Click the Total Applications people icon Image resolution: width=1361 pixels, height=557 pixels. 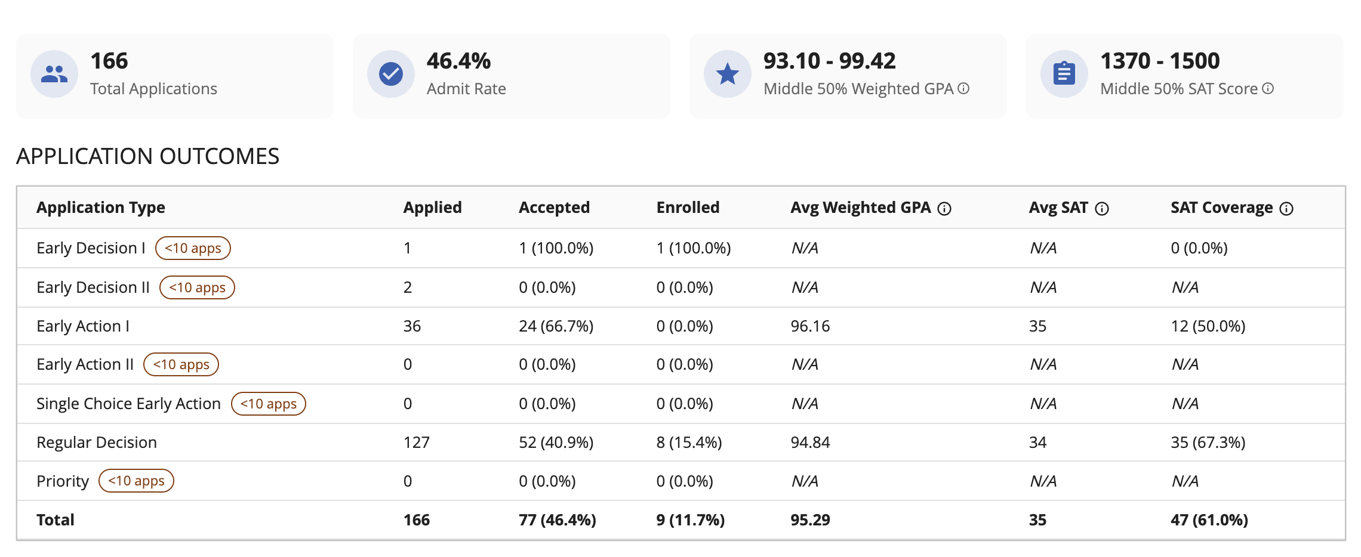click(x=54, y=74)
